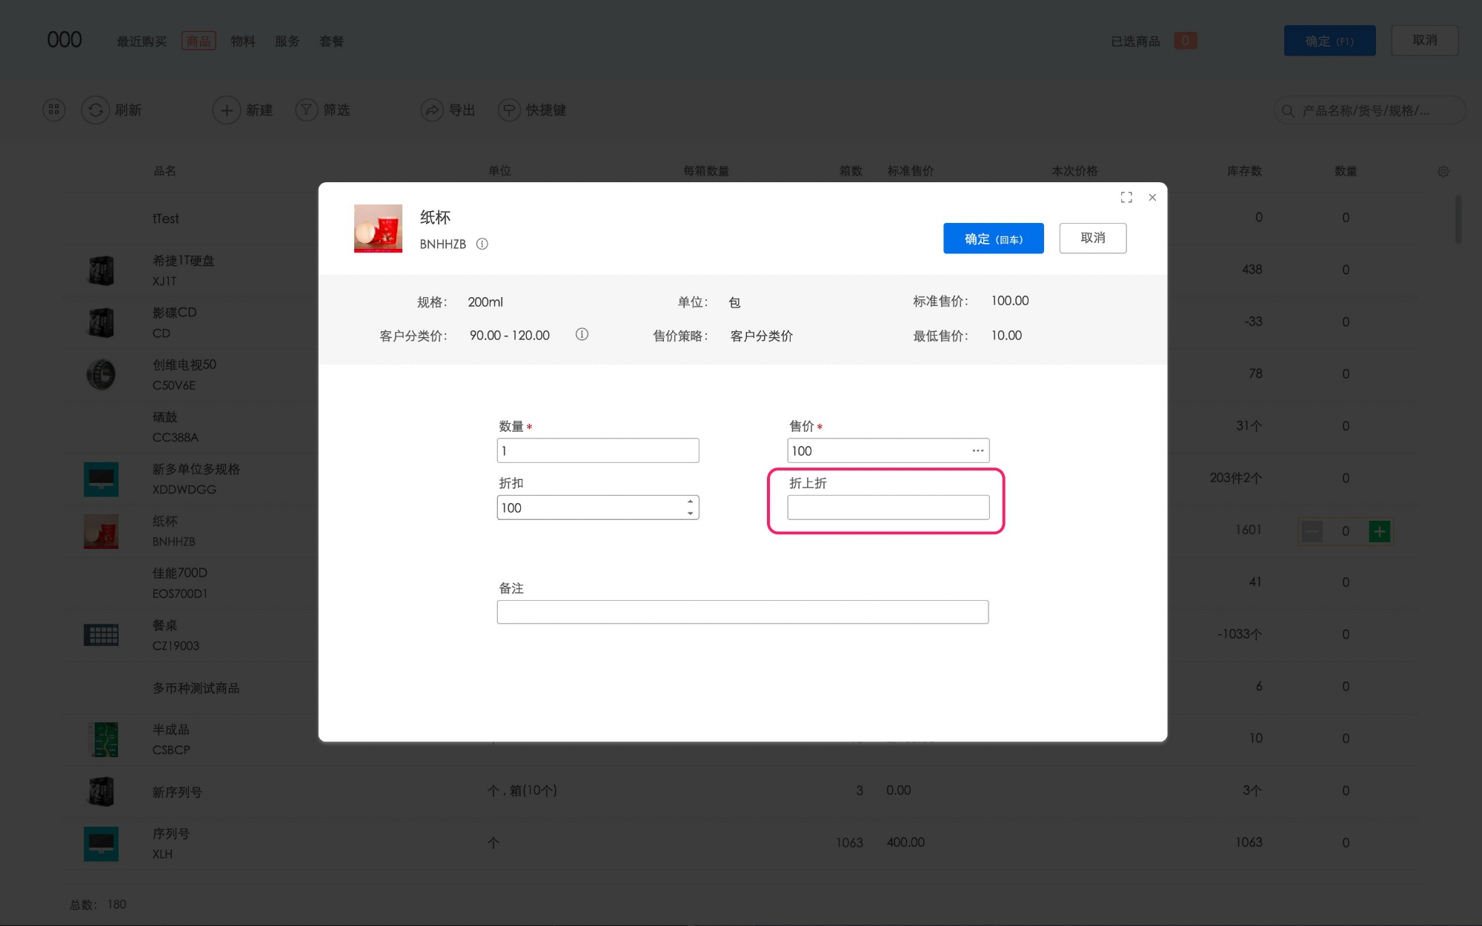1482x926 pixels.
Task: Confirm with the 确定（回车）button
Action: 993,238
